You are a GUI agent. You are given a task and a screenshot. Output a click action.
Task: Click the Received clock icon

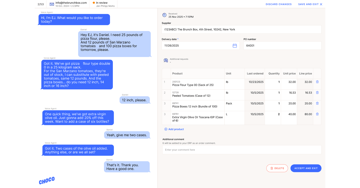coord(164,15)
